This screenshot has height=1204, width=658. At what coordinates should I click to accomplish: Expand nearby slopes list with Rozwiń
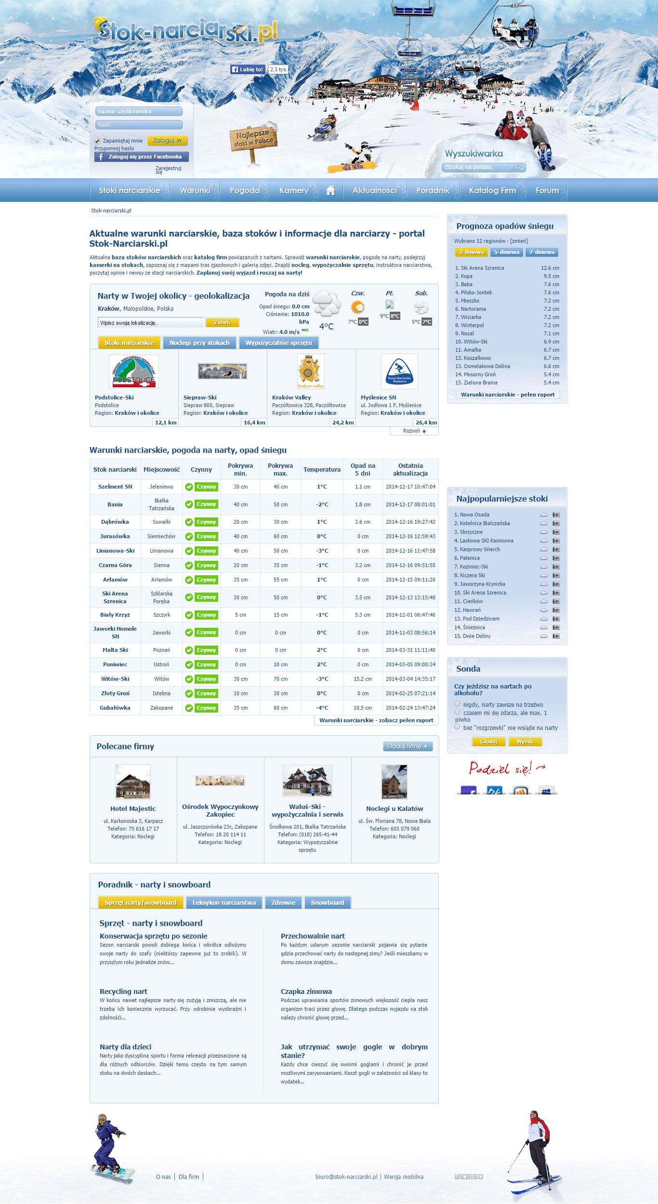[414, 431]
